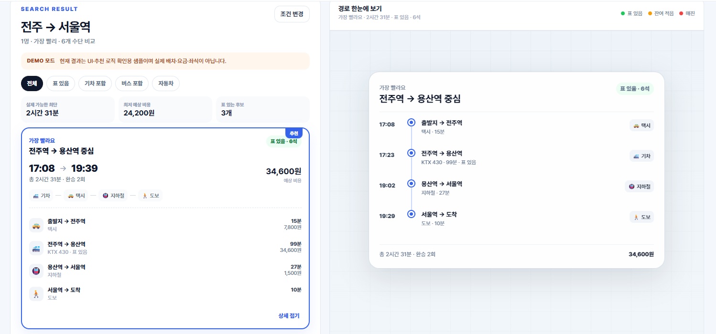Click the 표 있는 후보 3개 stat
Screen dimensions: 716x334
[263, 109]
